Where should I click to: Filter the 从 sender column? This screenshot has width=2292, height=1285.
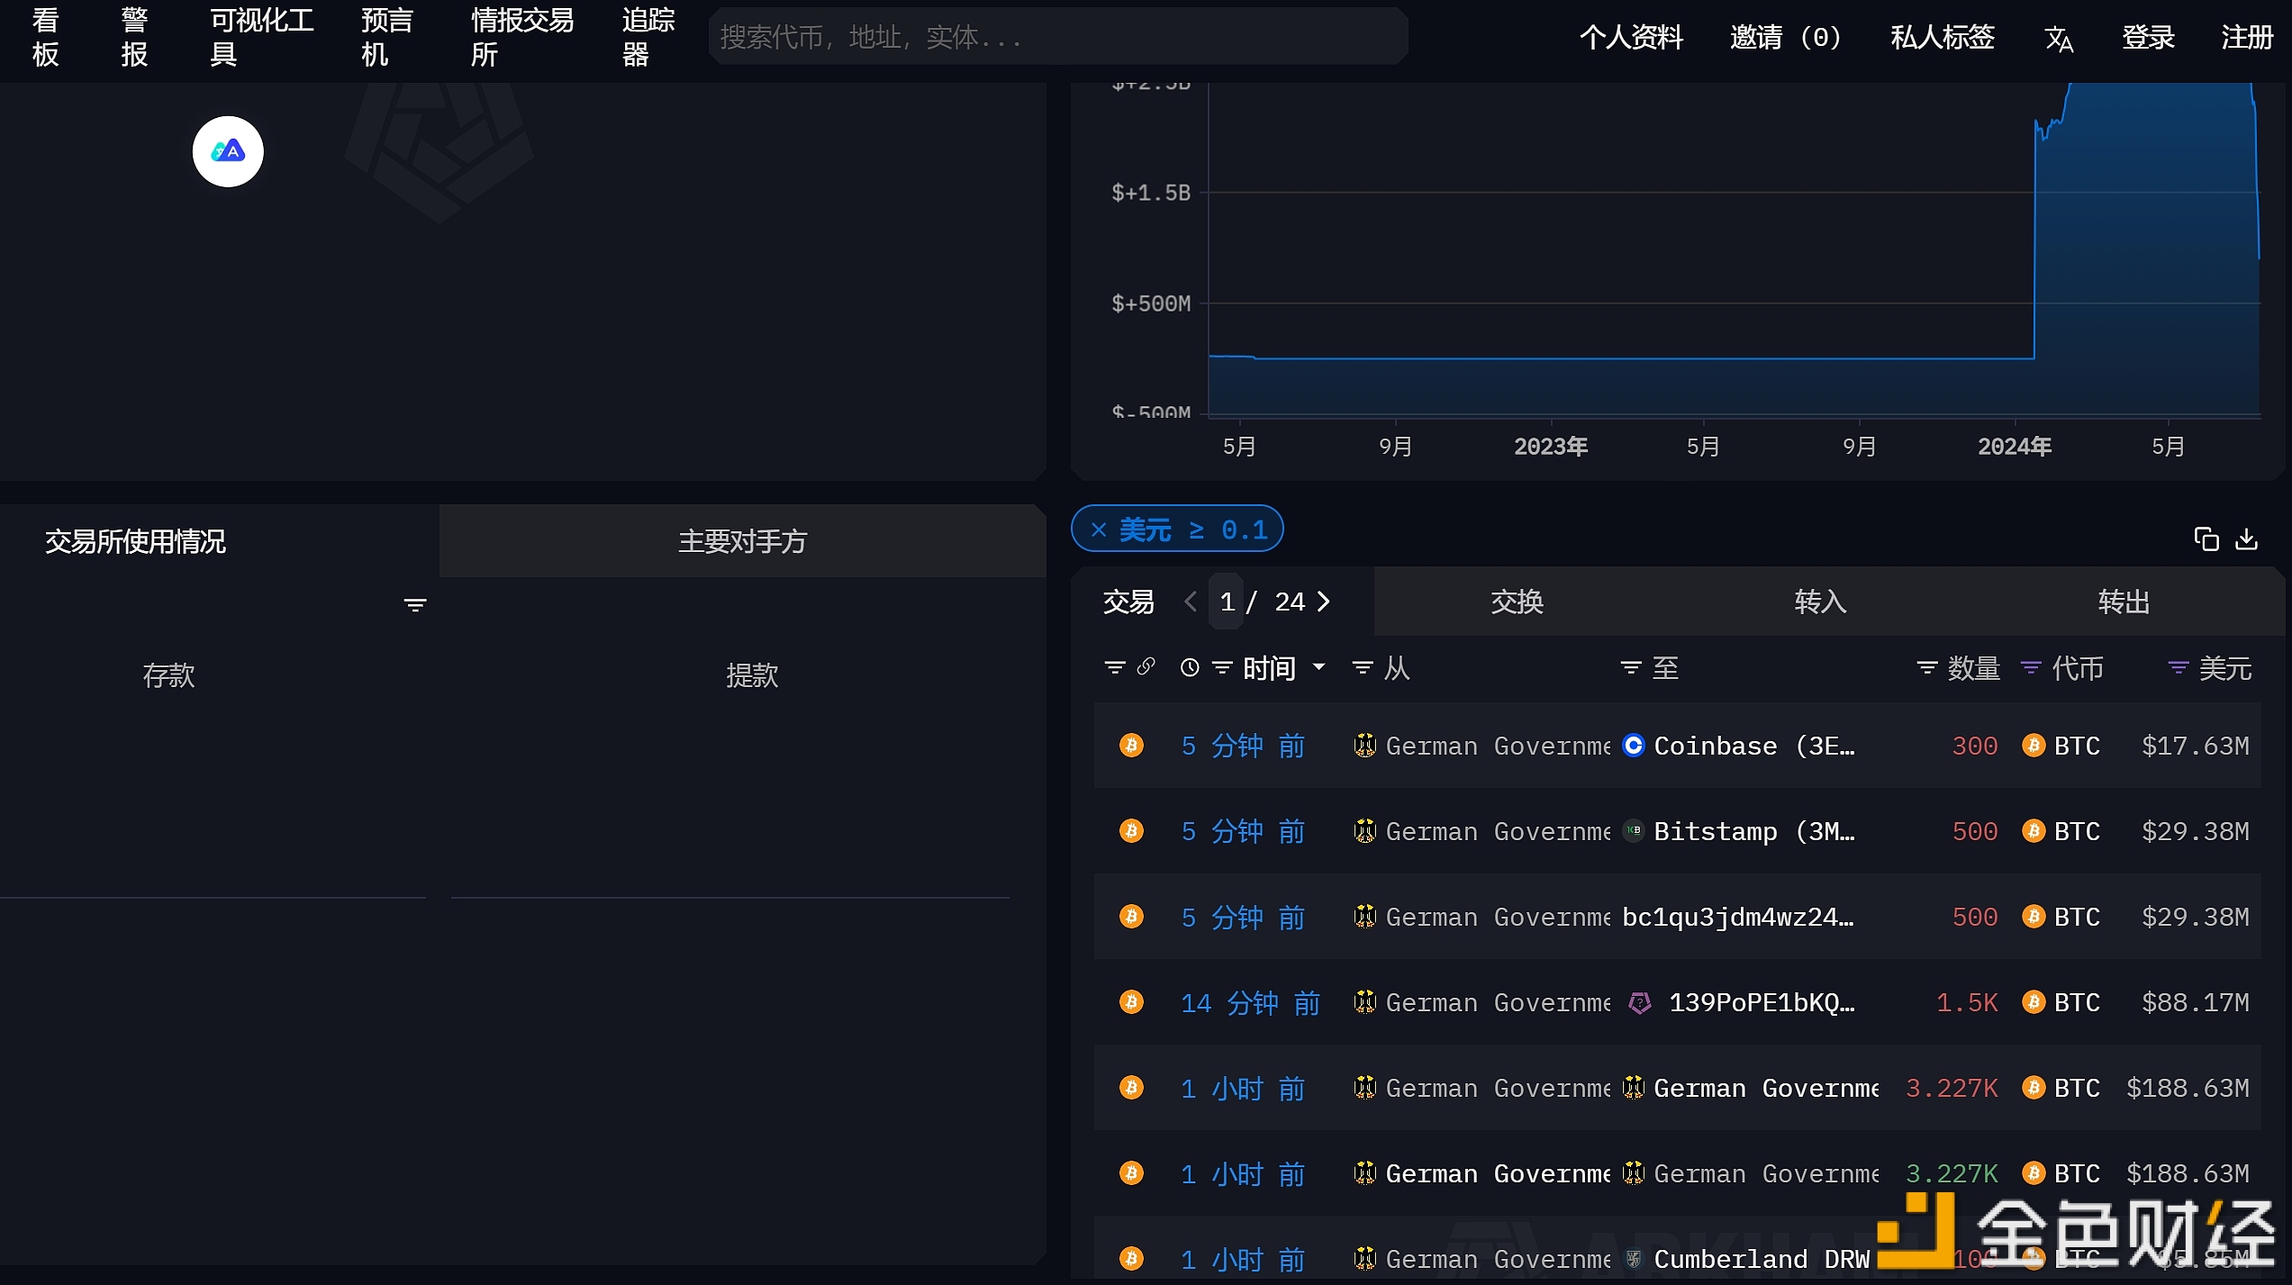point(1363,667)
